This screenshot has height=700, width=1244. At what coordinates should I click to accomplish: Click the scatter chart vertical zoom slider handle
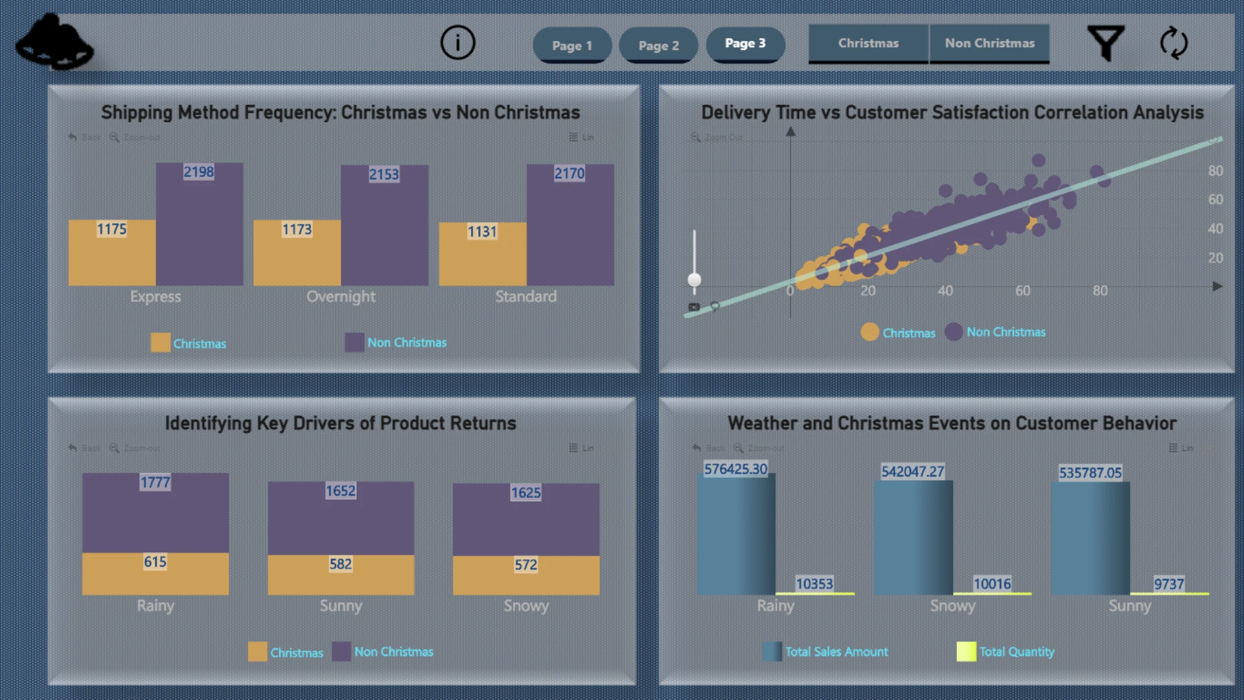tap(695, 280)
